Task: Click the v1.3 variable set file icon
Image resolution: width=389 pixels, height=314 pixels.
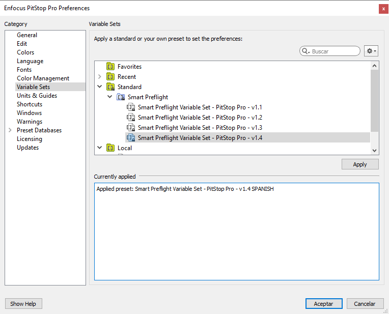Action: [131, 128]
